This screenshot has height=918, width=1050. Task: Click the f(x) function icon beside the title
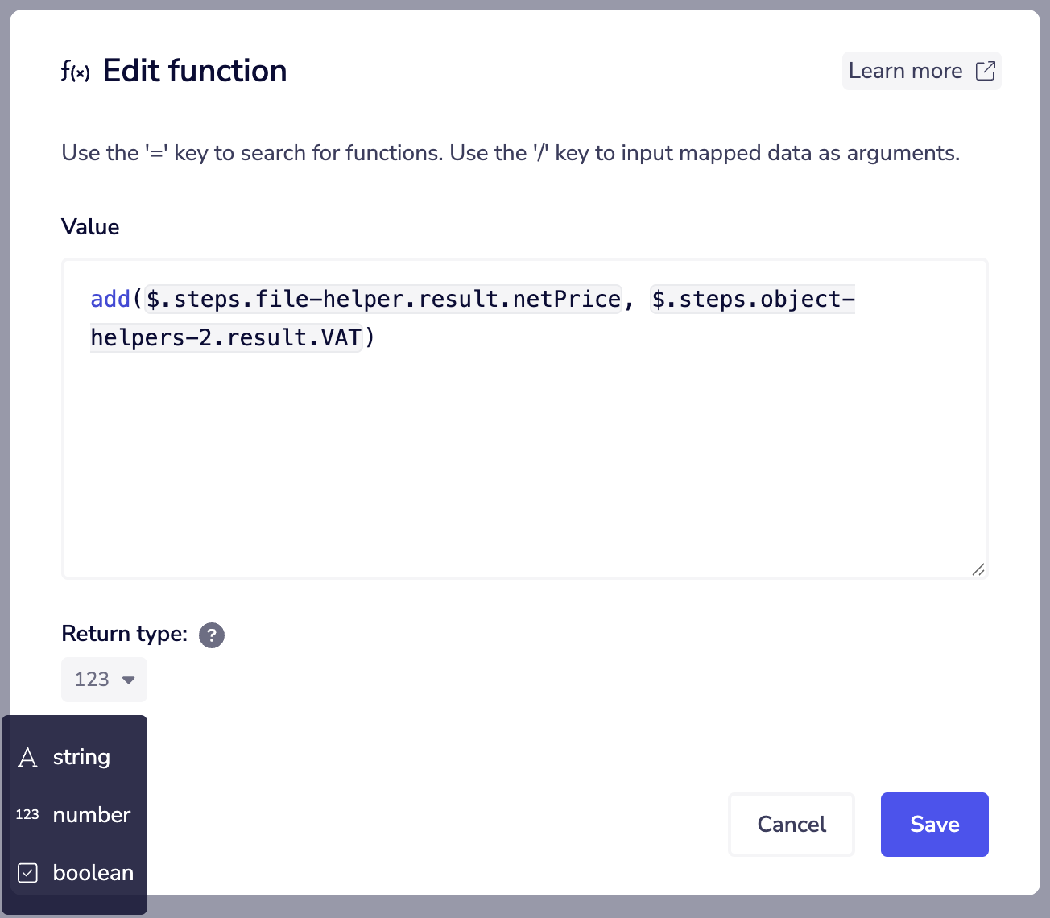coord(75,72)
